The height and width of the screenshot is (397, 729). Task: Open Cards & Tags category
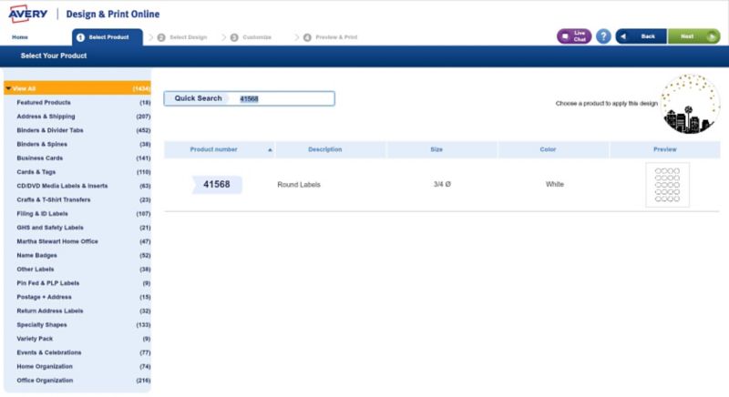coord(36,172)
